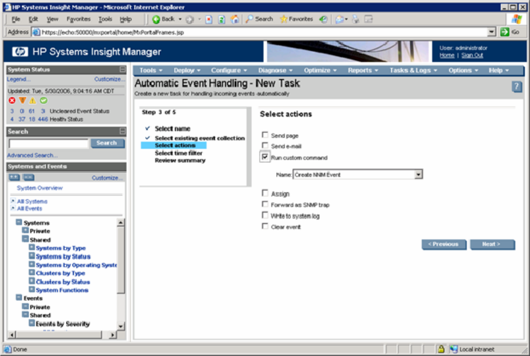This screenshot has width=530, height=356.
Task: Click the IE Refresh icon
Action: (222, 19)
